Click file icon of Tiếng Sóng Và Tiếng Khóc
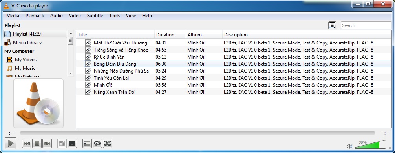This screenshot has width=395, height=153. 88,50
